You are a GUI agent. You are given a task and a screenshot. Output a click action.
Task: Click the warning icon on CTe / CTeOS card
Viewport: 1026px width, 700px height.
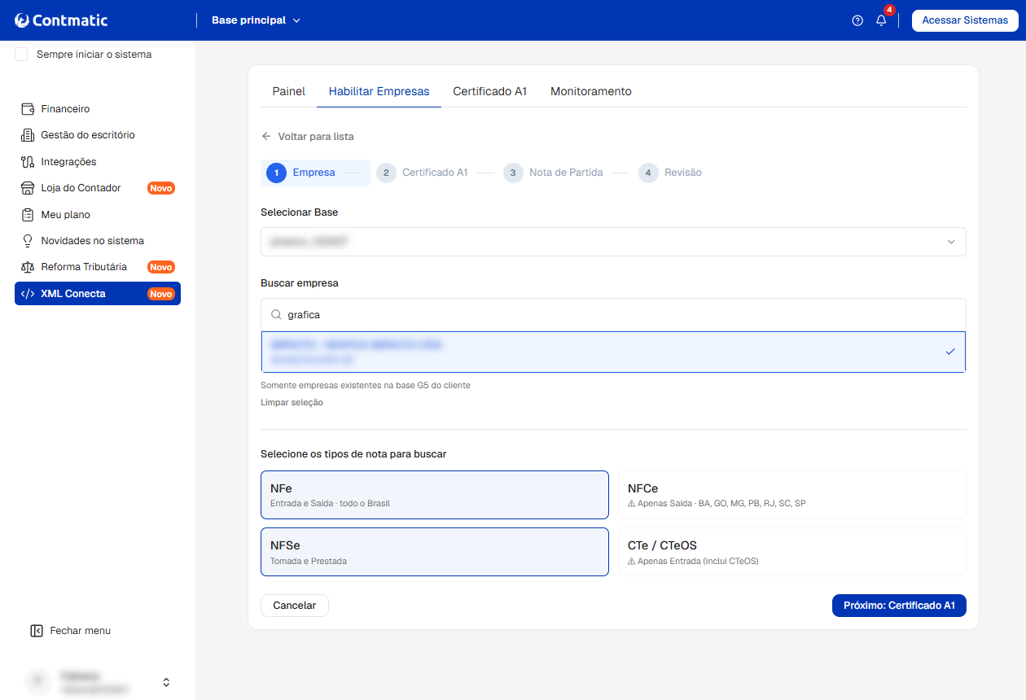pos(632,561)
